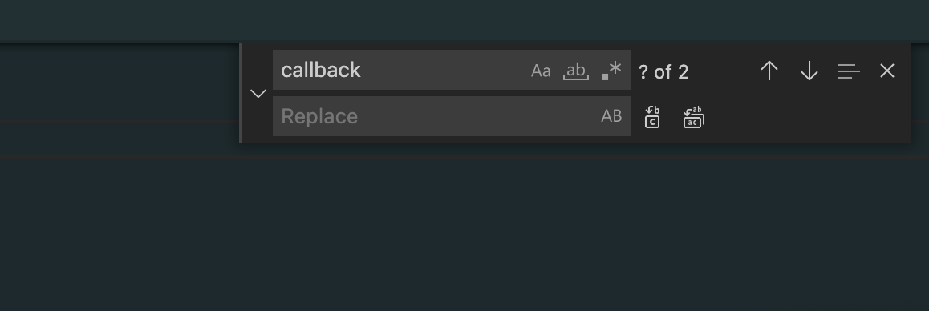Collapse the replace row with chevron
This screenshot has width=929, height=311.
[x=258, y=93]
